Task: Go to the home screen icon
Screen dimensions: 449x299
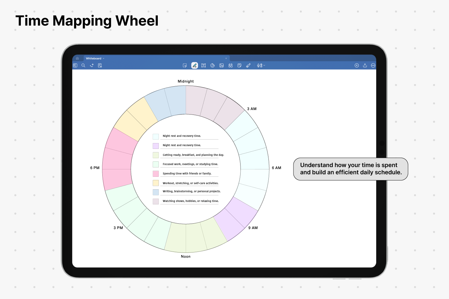Action: [77, 58]
